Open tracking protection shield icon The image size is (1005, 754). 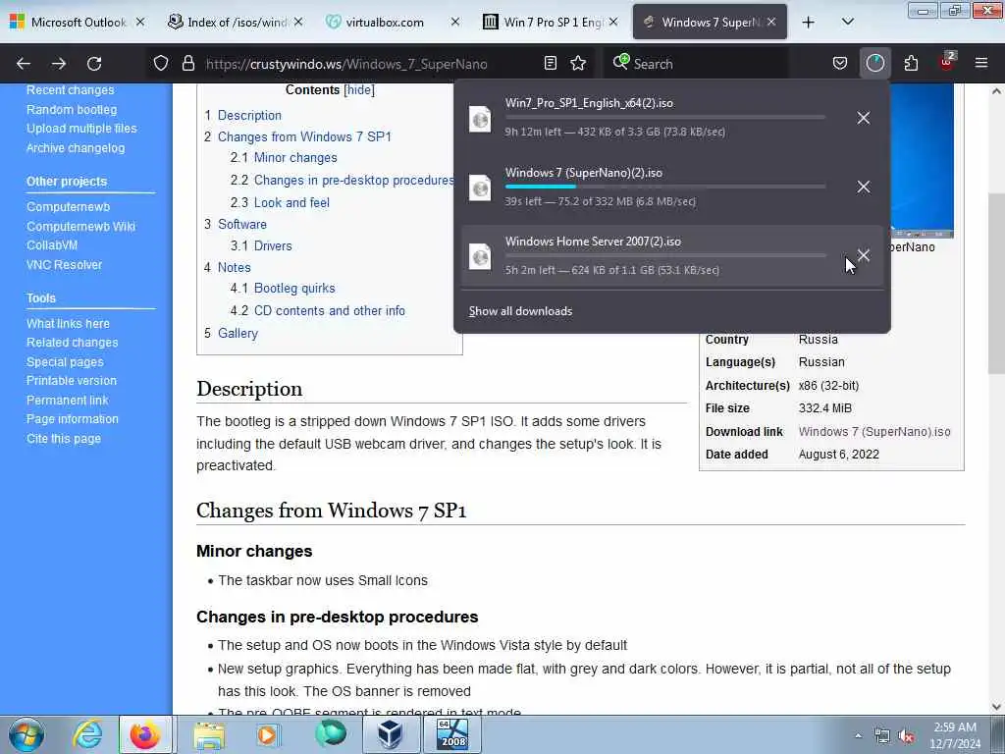pos(161,63)
